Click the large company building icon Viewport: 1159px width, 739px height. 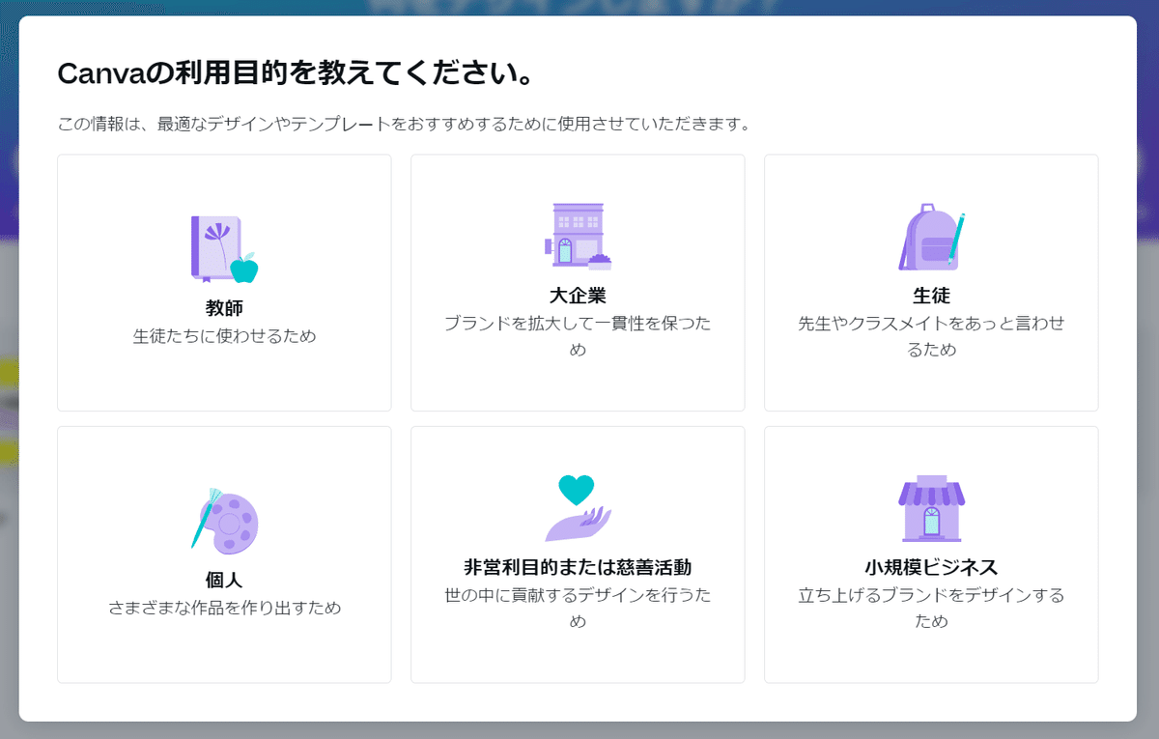578,237
